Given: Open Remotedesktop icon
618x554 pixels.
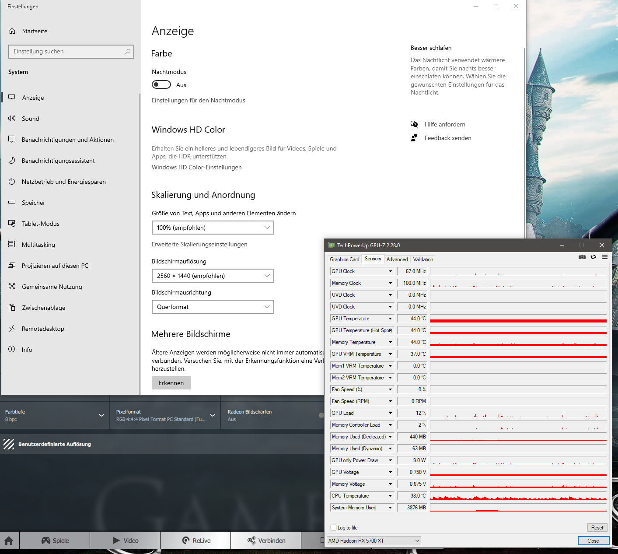Looking at the screenshot, I should (12, 328).
